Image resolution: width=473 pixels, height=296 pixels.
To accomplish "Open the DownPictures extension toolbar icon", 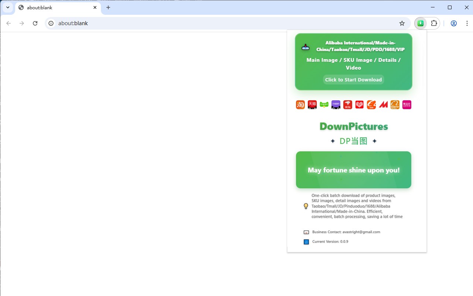I will [421, 23].
